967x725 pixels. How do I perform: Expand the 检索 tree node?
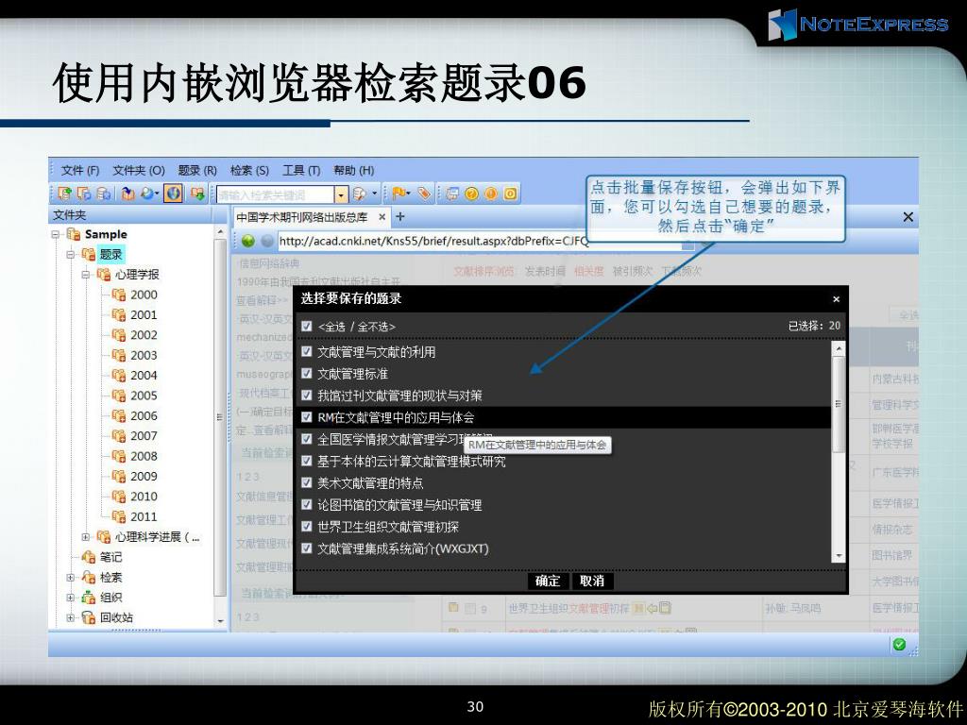[71, 578]
